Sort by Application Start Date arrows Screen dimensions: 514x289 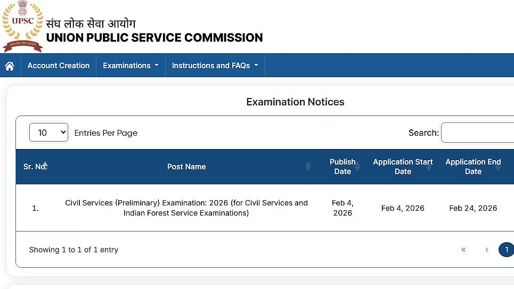(x=429, y=167)
